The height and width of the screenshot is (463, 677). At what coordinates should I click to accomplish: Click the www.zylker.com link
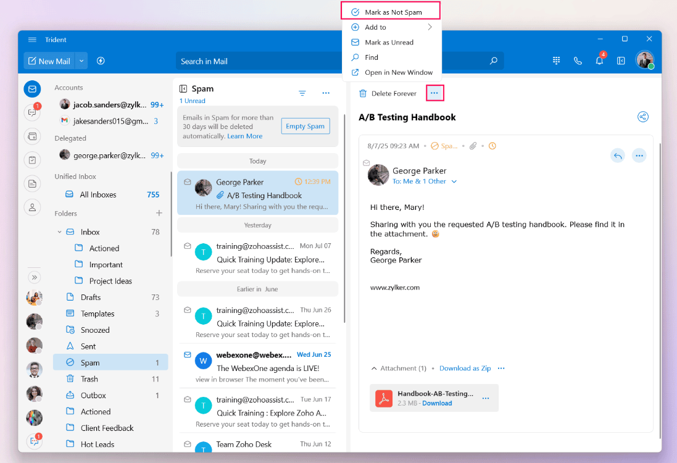394,288
